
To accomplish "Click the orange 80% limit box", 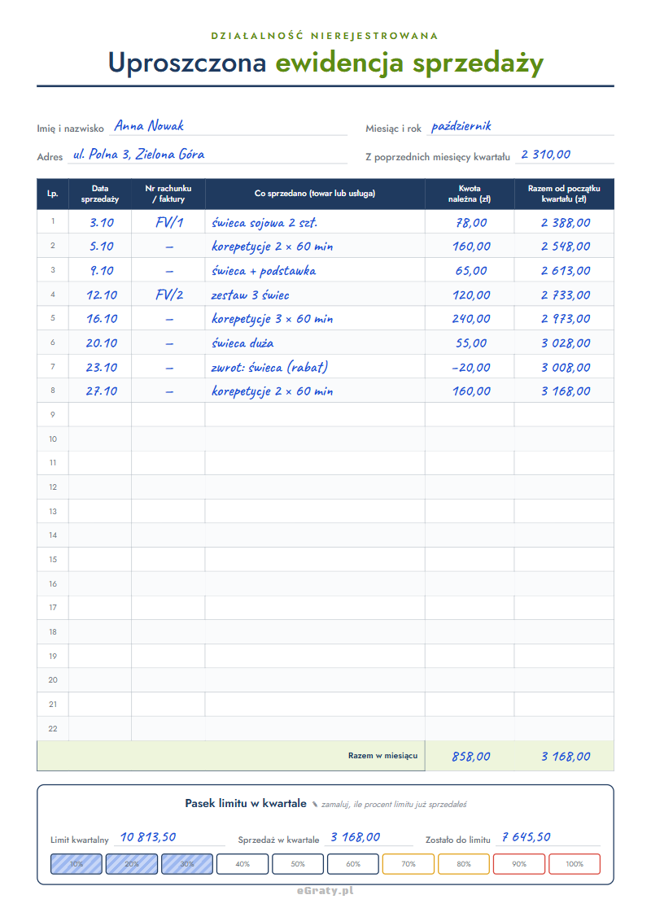I will (x=464, y=864).
